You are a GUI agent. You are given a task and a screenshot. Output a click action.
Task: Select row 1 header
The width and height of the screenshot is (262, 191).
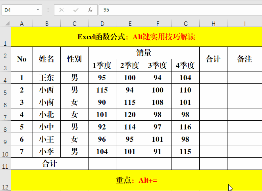tap(5, 37)
